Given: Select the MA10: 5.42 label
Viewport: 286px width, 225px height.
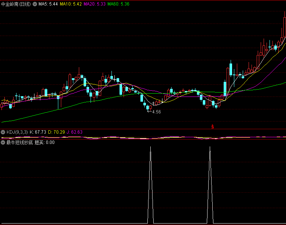Looking at the screenshot, I should point(71,4).
